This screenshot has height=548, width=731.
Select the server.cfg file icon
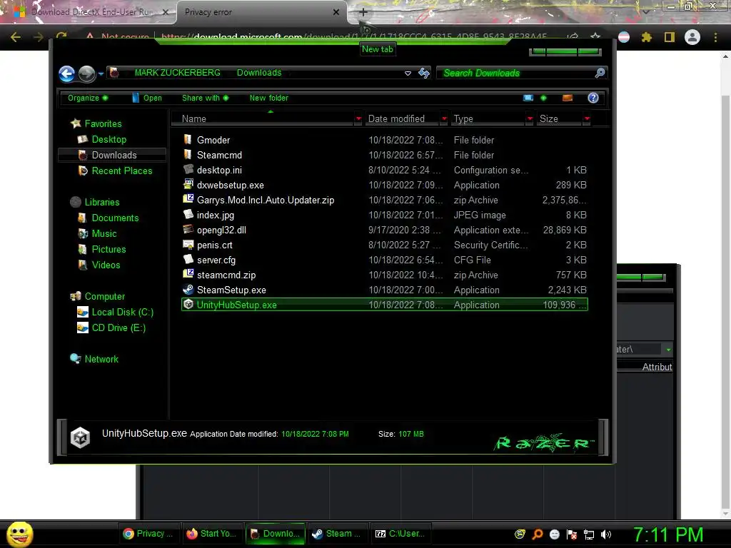pos(188,259)
